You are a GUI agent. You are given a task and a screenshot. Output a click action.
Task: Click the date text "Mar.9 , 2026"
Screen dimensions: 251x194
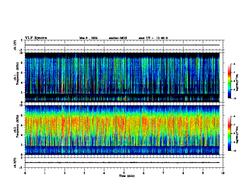coord(88,38)
